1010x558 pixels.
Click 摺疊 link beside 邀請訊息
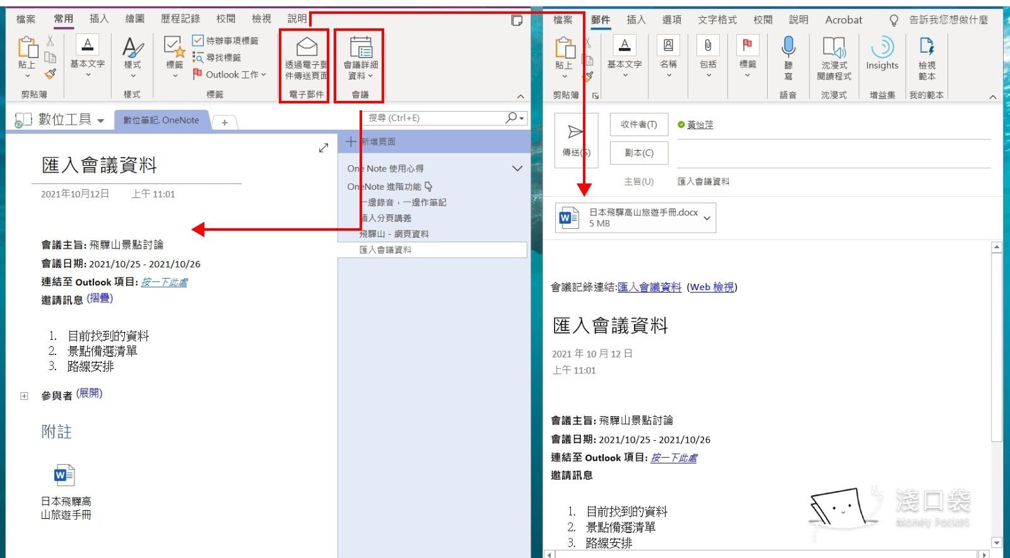pos(100,298)
